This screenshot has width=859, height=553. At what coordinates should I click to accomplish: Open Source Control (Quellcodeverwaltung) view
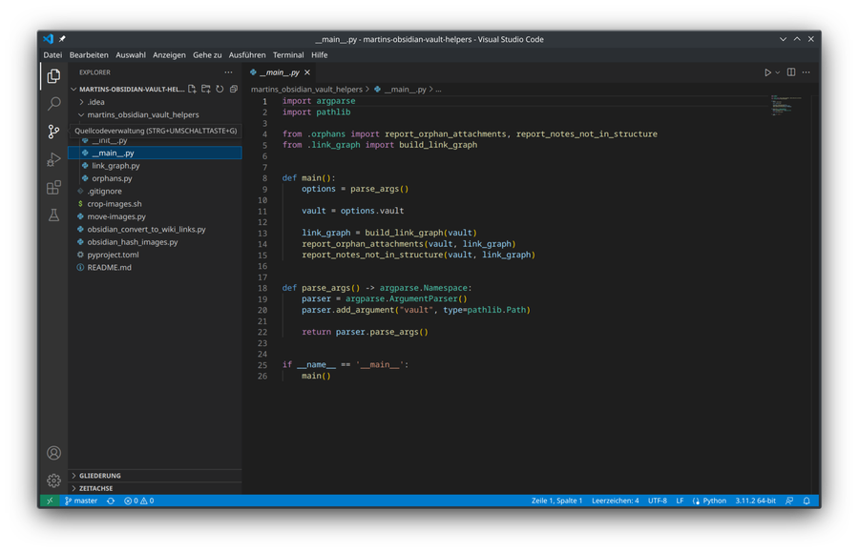pos(53,132)
